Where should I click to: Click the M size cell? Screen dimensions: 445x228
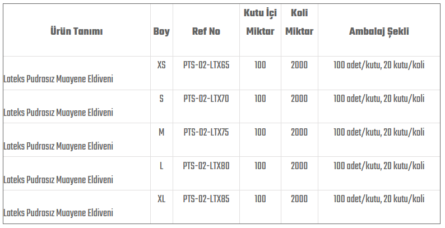(x=161, y=132)
